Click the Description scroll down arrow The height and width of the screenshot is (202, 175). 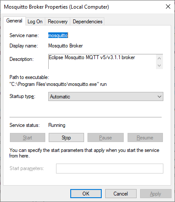point(159,66)
